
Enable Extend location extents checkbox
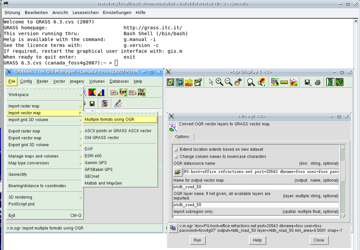(x=175, y=149)
